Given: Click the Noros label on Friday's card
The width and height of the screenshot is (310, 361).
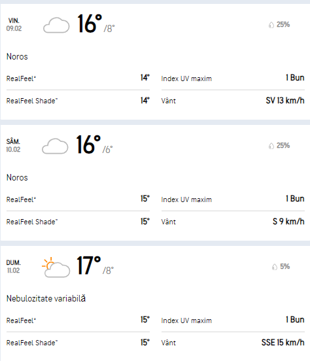Looking at the screenshot, I should [17, 56].
